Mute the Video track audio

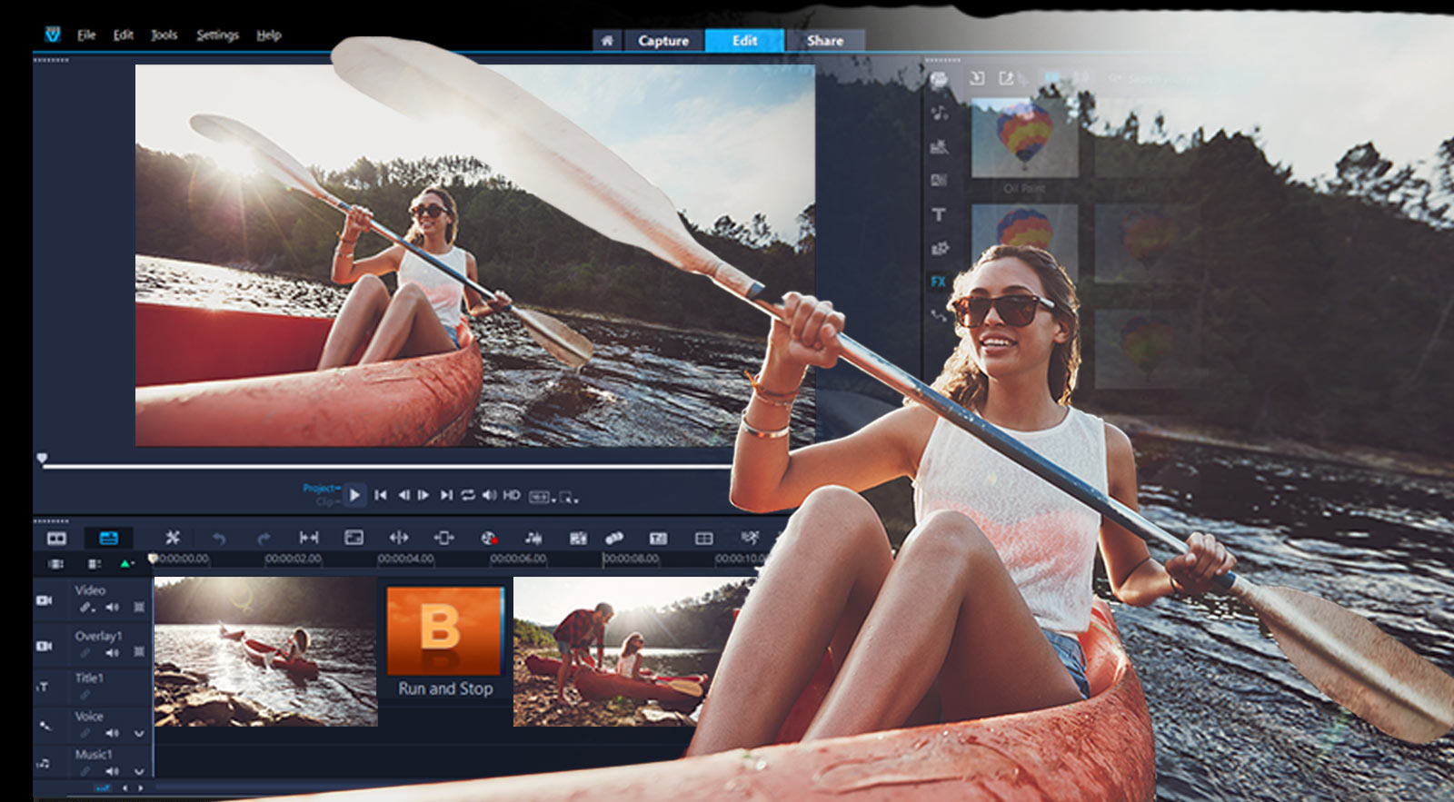point(113,607)
